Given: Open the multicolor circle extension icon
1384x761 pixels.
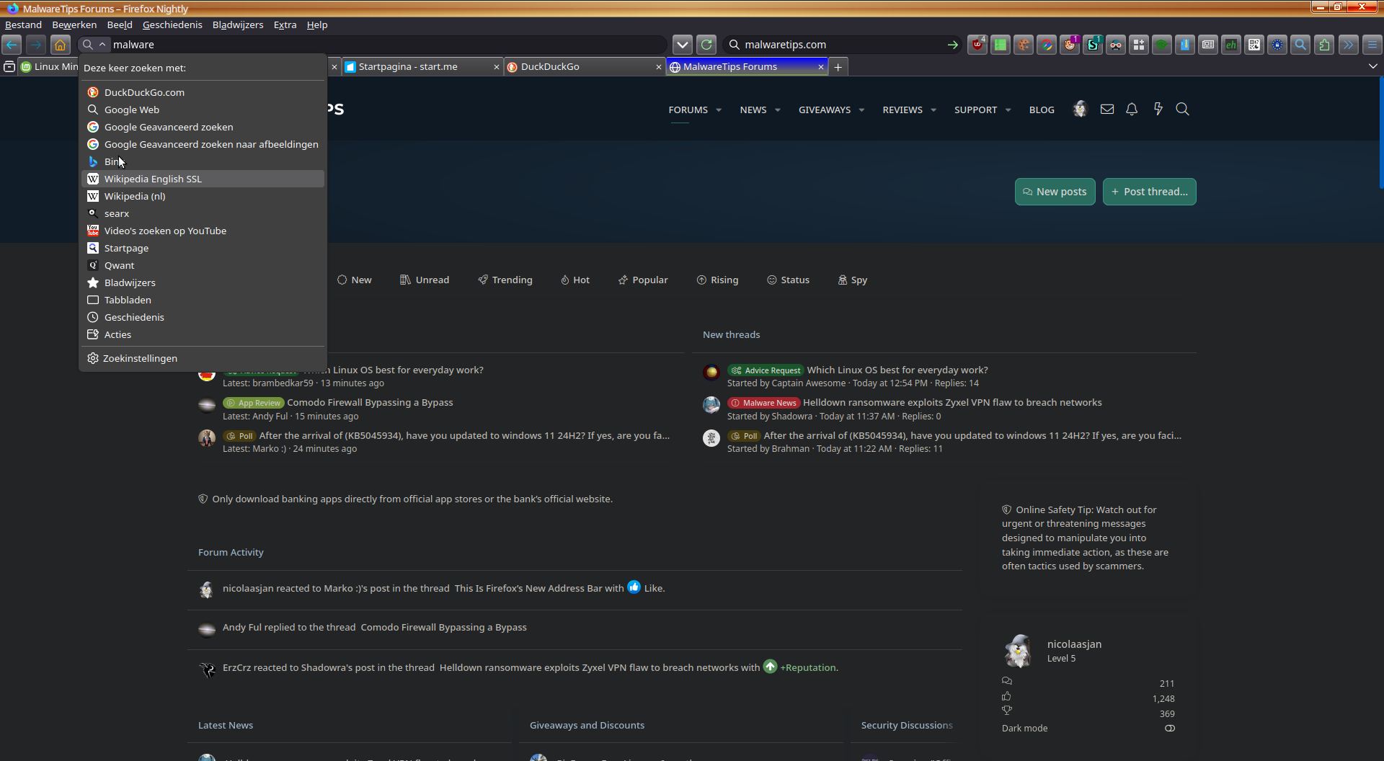Looking at the screenshot, I should click(1047, 45).
